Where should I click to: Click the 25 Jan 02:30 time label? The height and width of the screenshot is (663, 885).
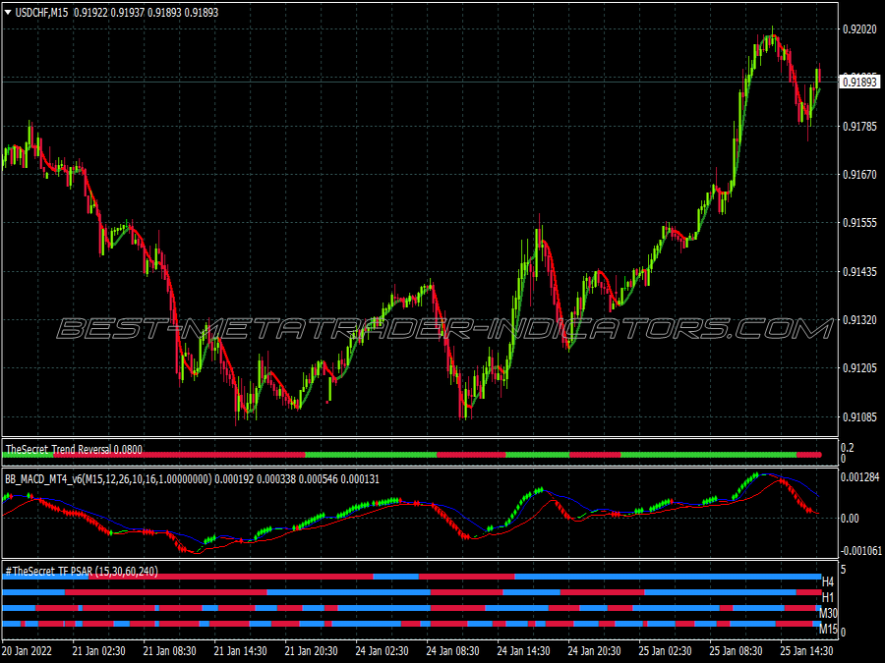(x=666, y=650)
